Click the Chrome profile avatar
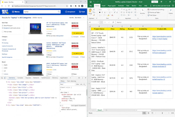175x117 pixels. 82,6
